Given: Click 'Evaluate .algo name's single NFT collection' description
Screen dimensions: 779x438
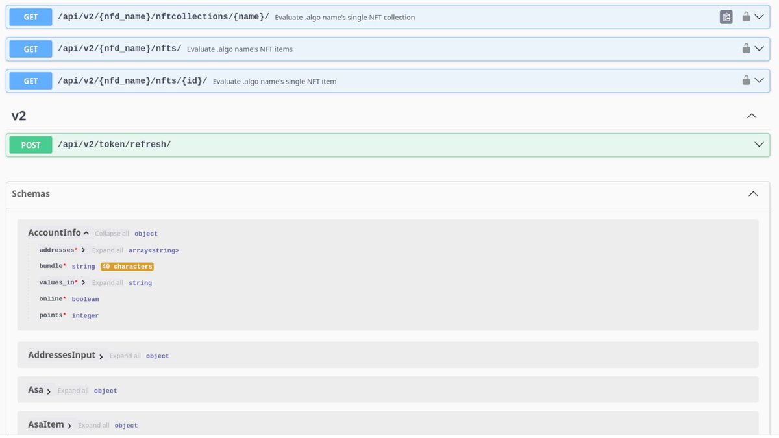Looking at the screenshot, I should [345, 18].
